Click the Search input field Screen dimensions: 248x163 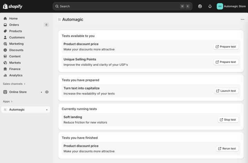(x=117, y=6)
